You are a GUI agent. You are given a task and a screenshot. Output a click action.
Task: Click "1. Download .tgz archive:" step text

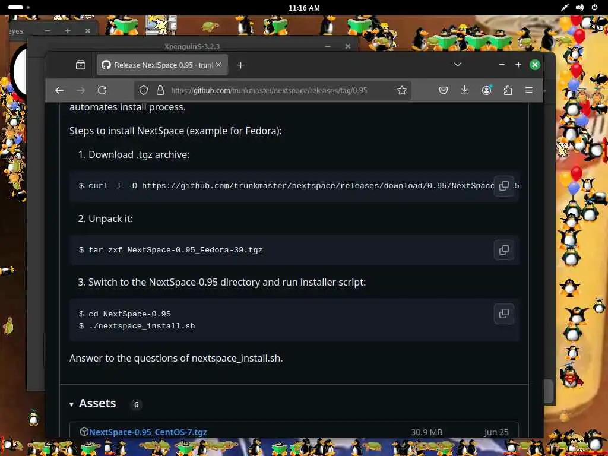(x=134, y=154)
